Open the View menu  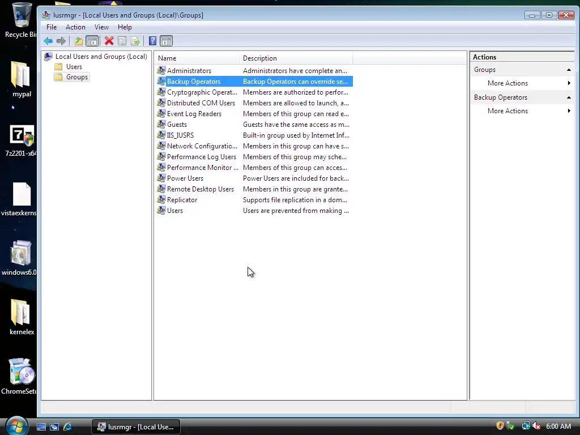[x=101, y=27]
